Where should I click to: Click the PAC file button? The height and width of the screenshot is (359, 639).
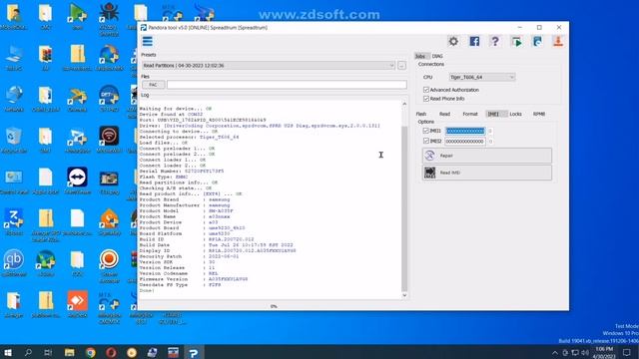pos(153,85)
